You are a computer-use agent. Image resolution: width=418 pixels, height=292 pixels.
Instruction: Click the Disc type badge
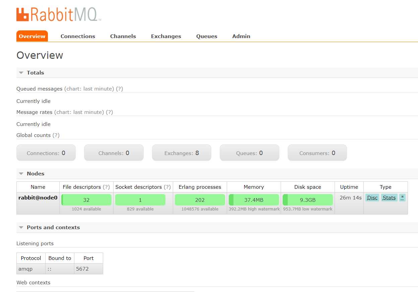372,198
